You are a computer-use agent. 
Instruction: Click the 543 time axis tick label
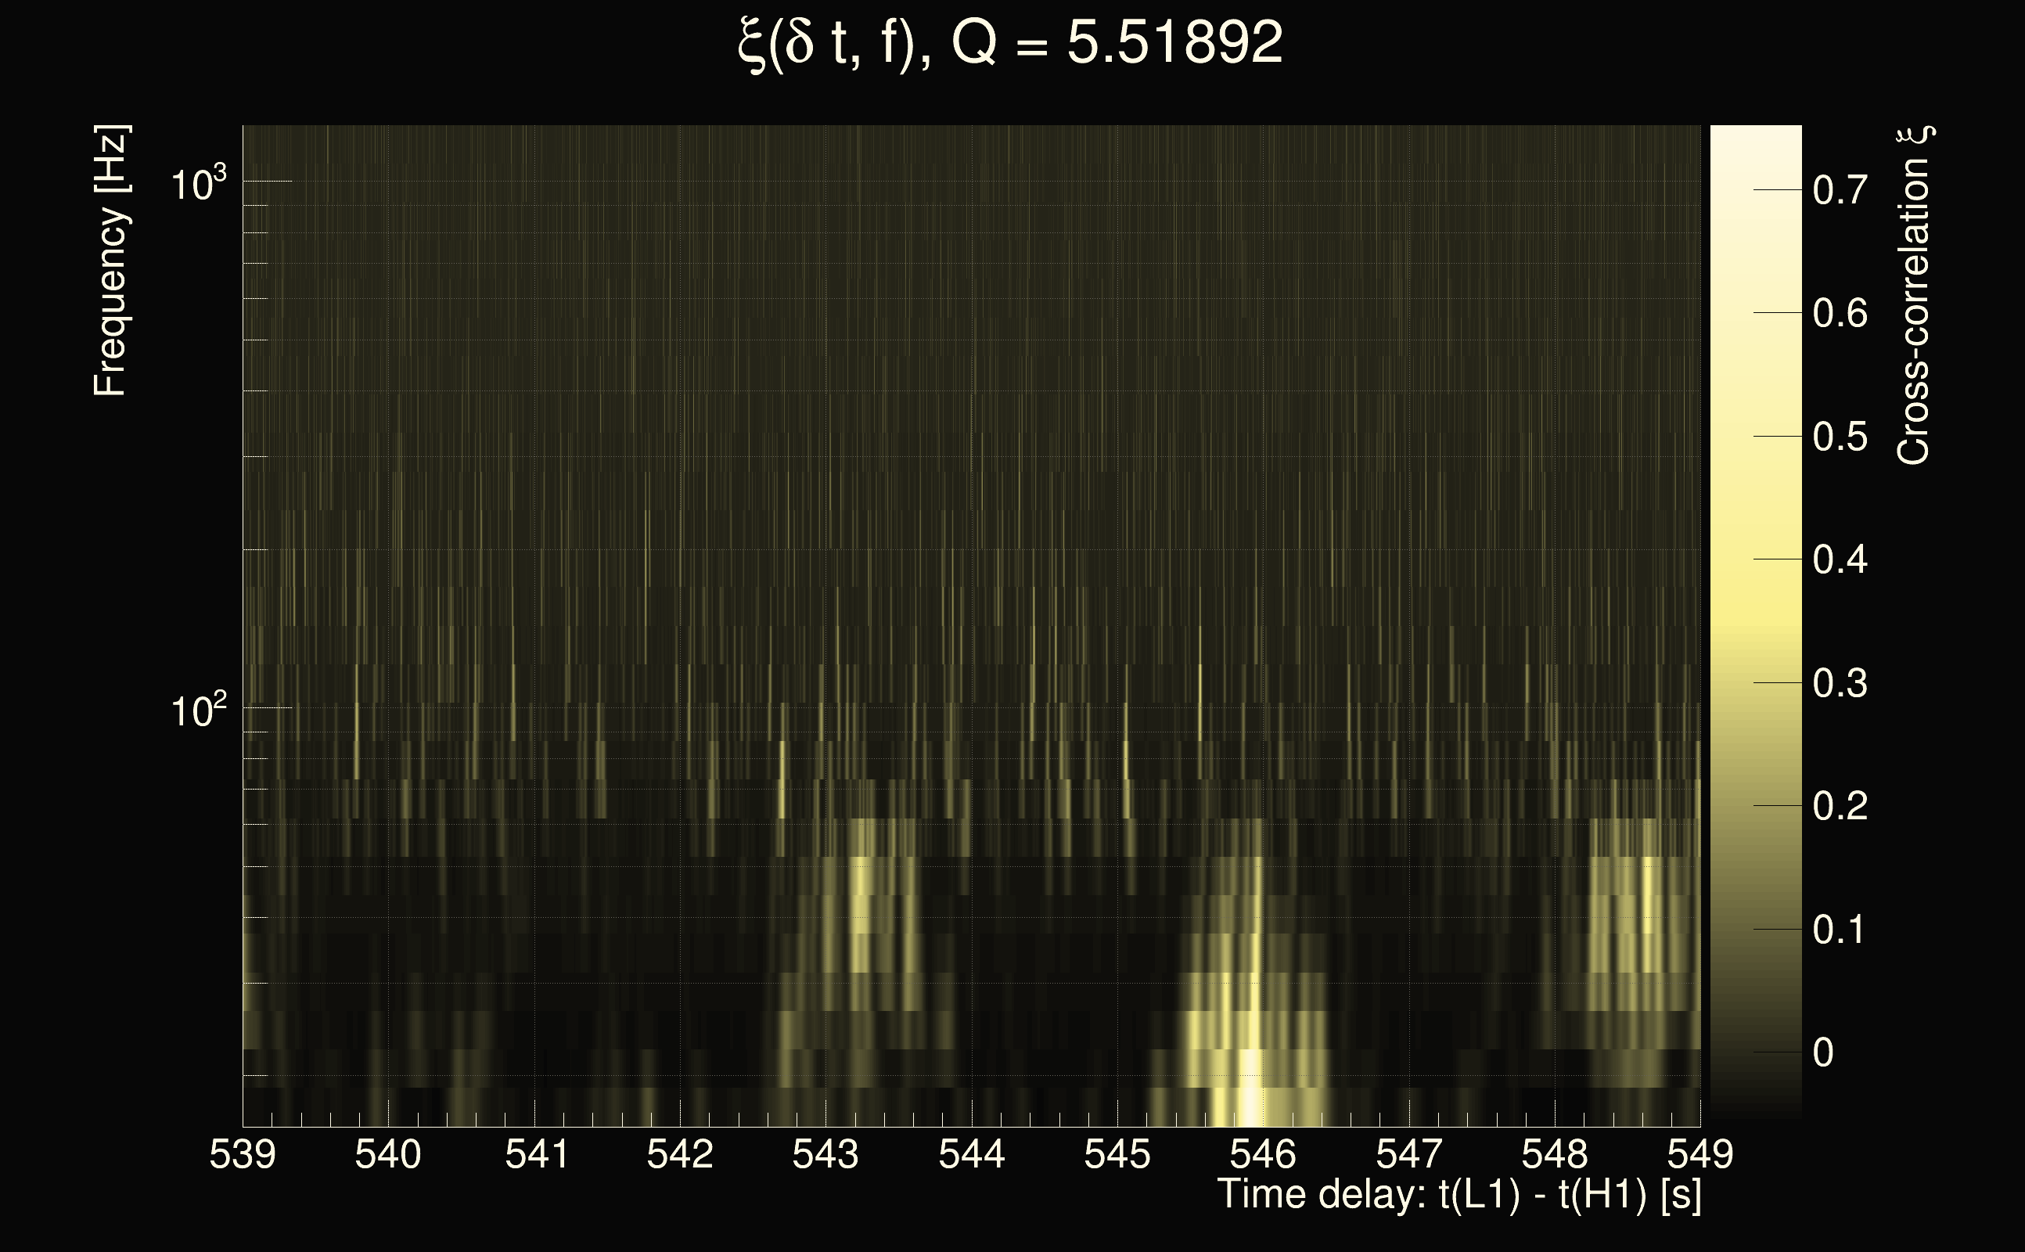[825, 1154]
